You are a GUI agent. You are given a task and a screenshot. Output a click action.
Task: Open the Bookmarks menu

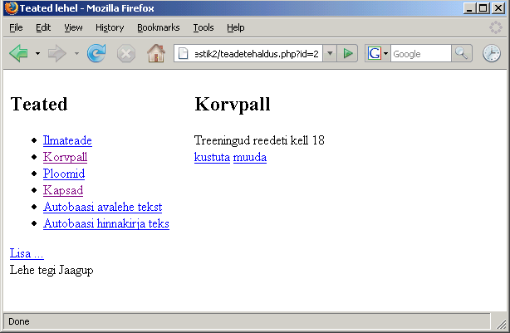click(158, 27)
